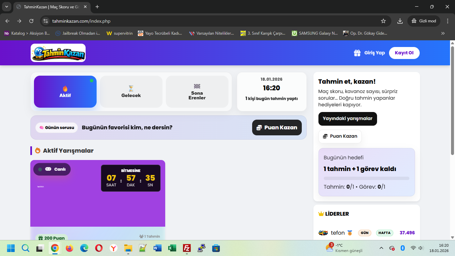Viewport: 455px width, 256px height.
Task: Click the site info icon in address bar
Action: [46, 21]
